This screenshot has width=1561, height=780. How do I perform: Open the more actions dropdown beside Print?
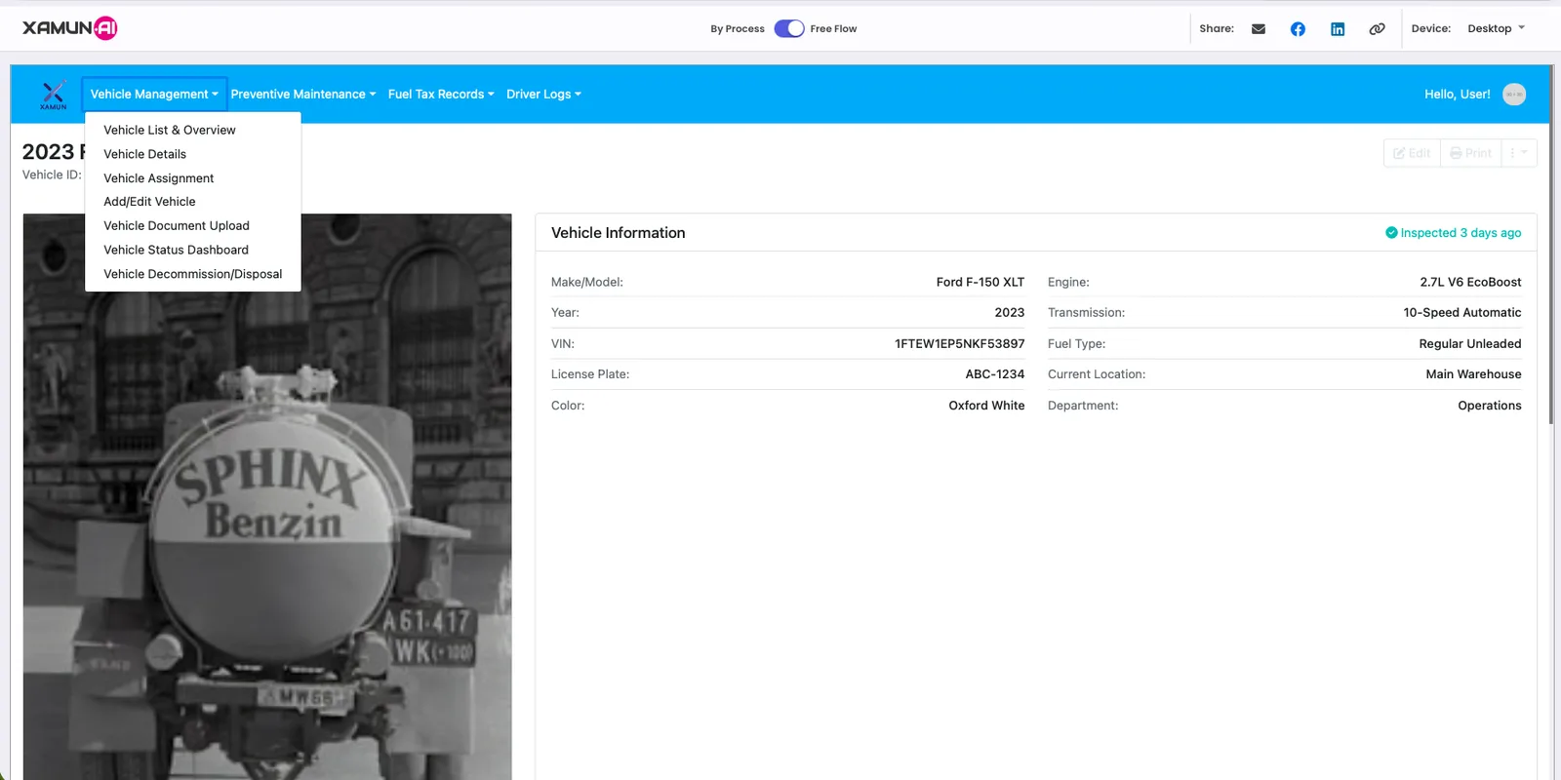point(1519,153)
